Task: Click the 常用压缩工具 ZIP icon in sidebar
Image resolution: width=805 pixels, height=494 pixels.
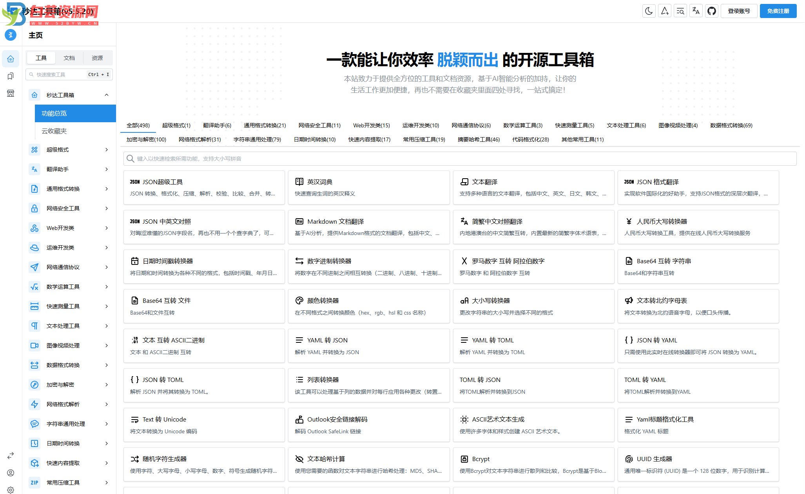Action: click(34, 483)
